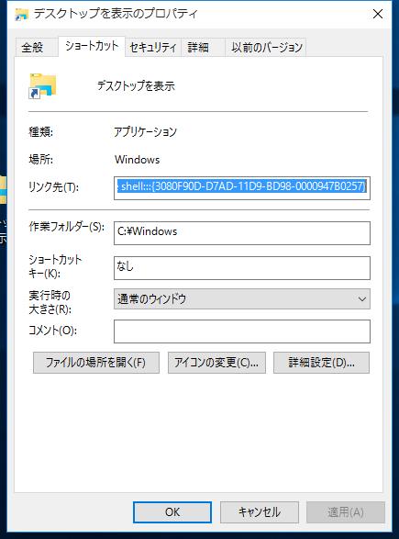Select the ショートカット tab
399x539 pixels.
92,46
